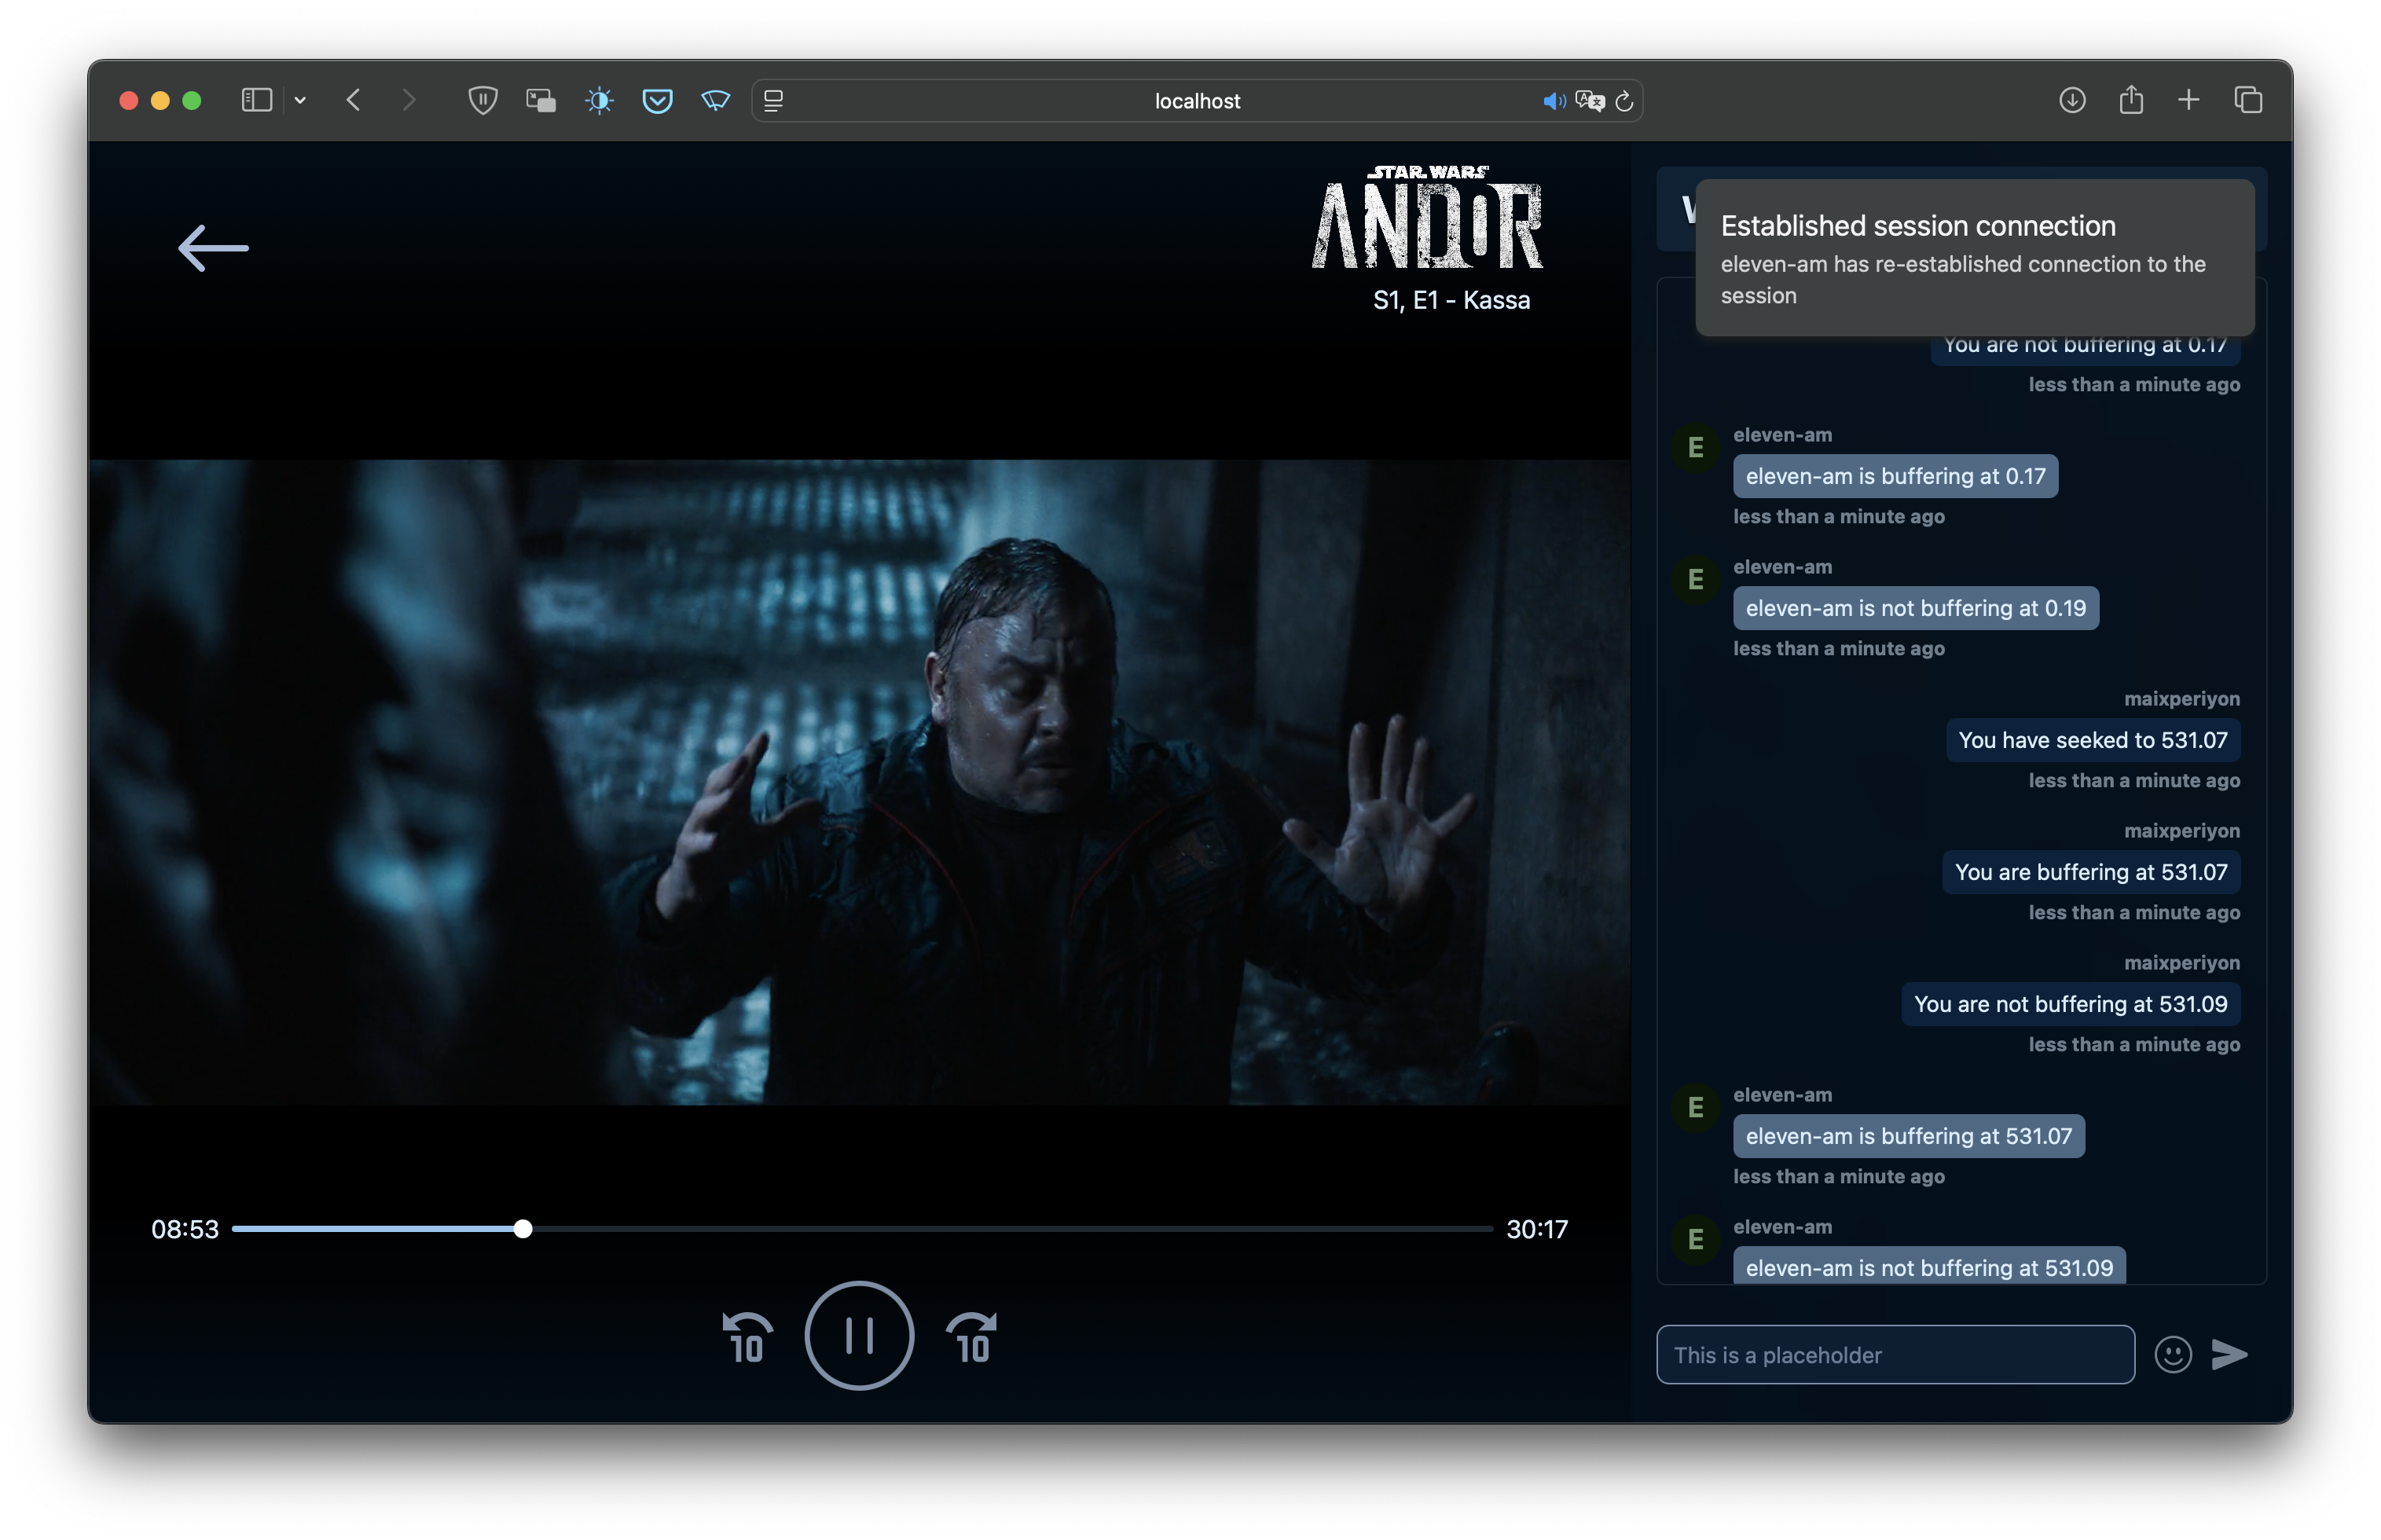Send the chat message
Viewport: 2381px width, 1540px height.
(x=2229, y=1355)
